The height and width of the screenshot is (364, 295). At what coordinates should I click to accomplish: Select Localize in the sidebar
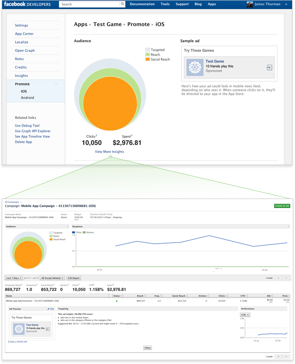point(22,42)
